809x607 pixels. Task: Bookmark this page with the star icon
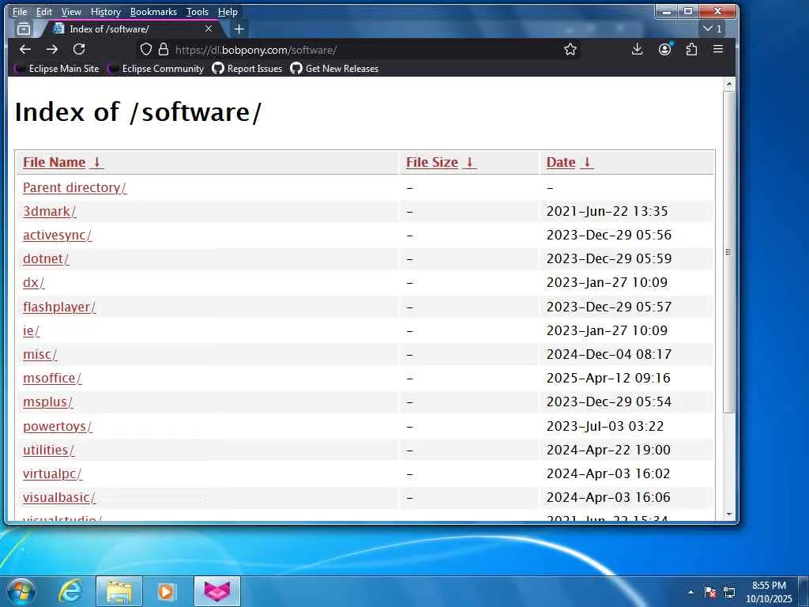tap(570, 50)
